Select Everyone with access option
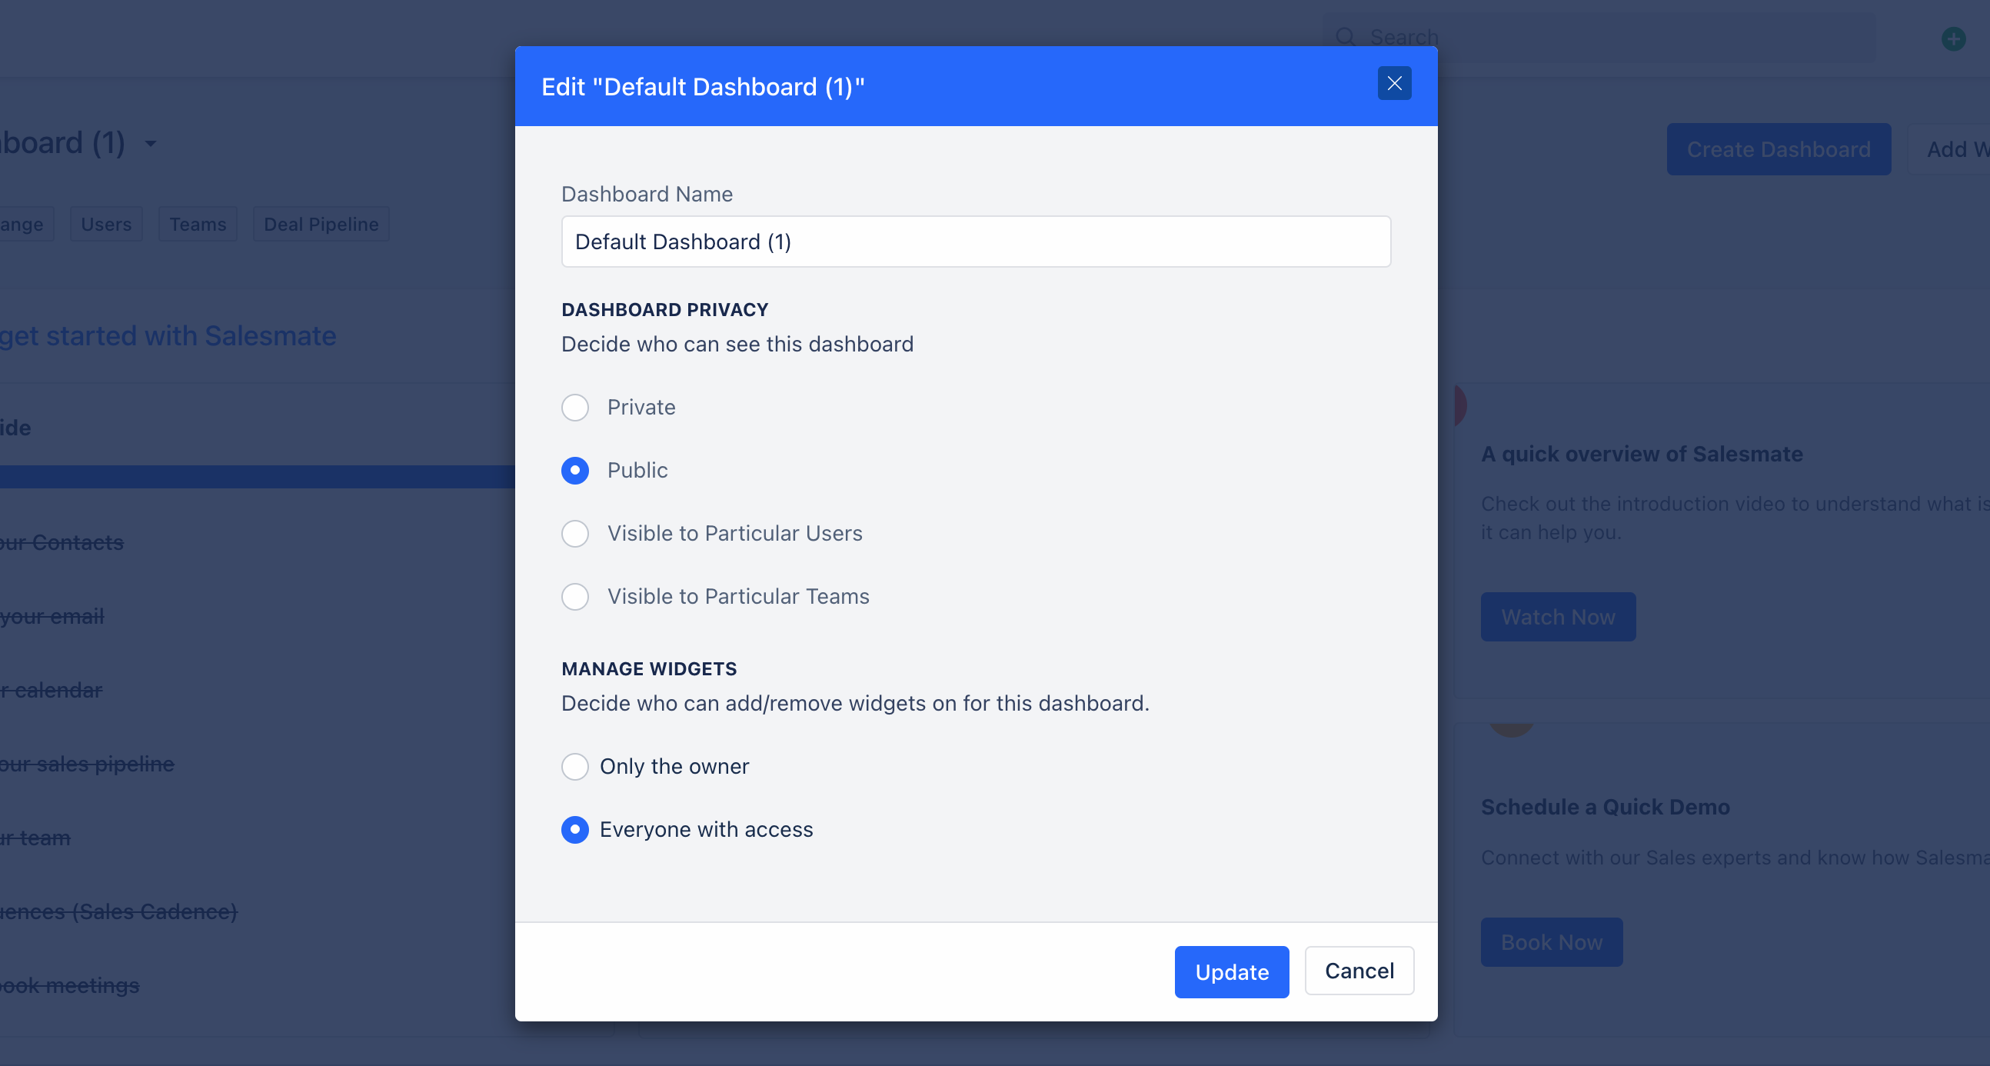 point(574,830)
